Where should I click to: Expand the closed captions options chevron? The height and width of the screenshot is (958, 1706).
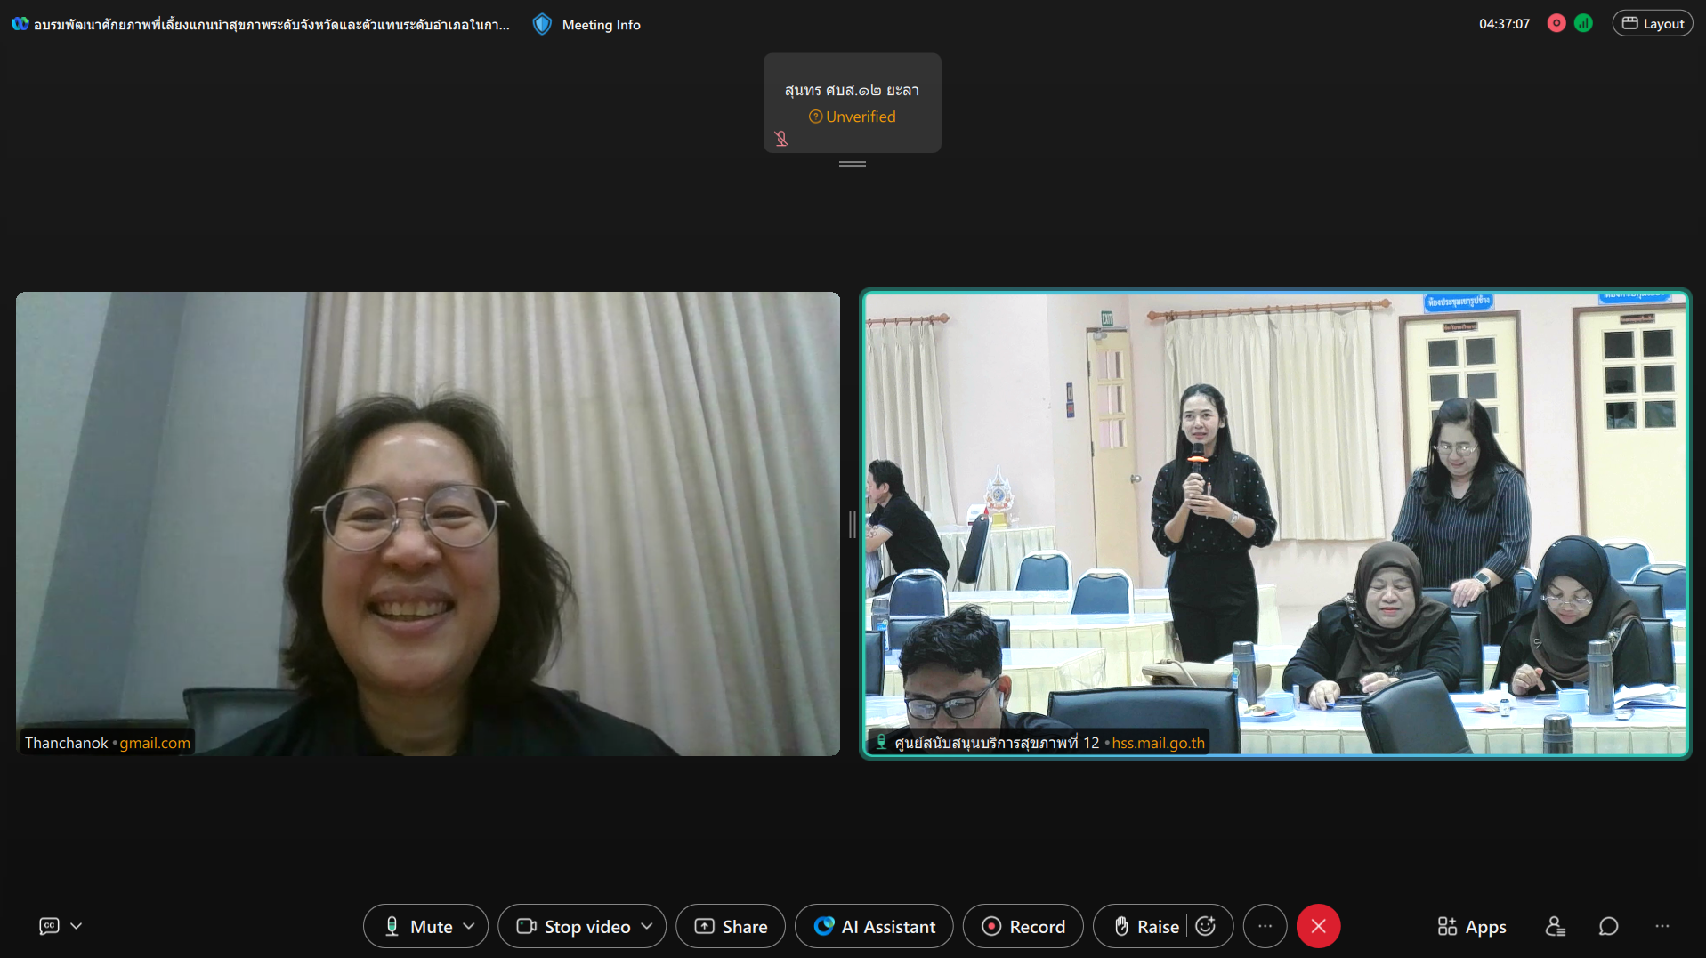pyautogui.click(x=77, y=926)
